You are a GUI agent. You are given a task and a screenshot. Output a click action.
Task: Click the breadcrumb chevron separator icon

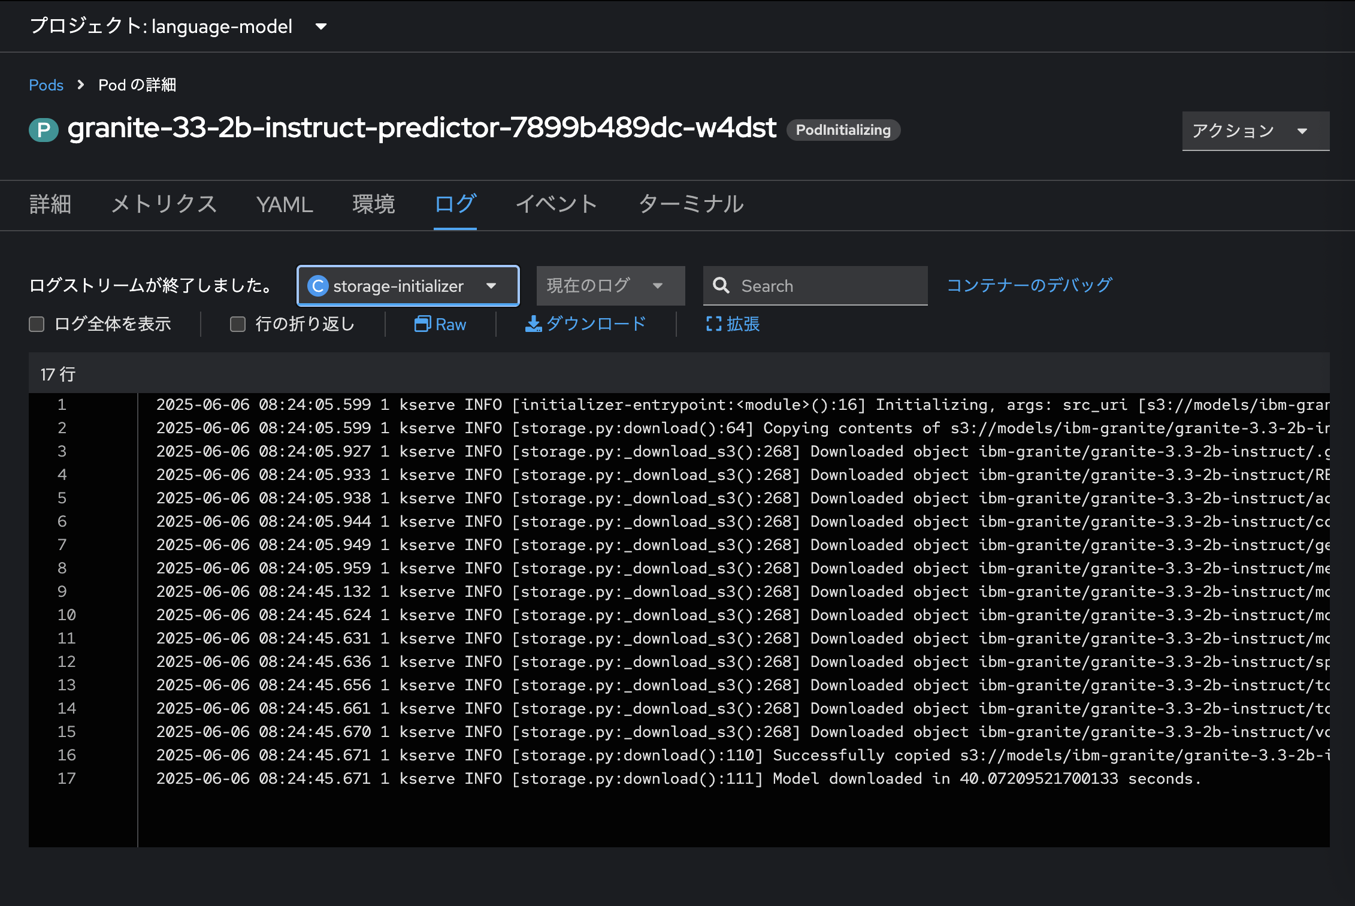(81, 85)
